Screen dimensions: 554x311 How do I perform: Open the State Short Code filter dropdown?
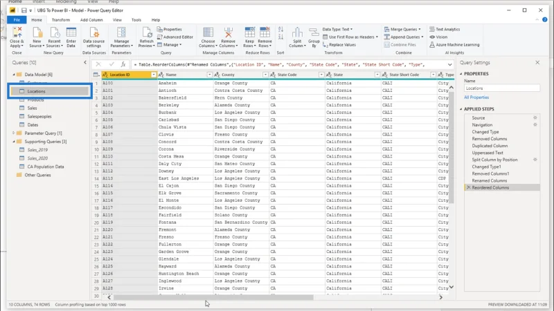433,75
